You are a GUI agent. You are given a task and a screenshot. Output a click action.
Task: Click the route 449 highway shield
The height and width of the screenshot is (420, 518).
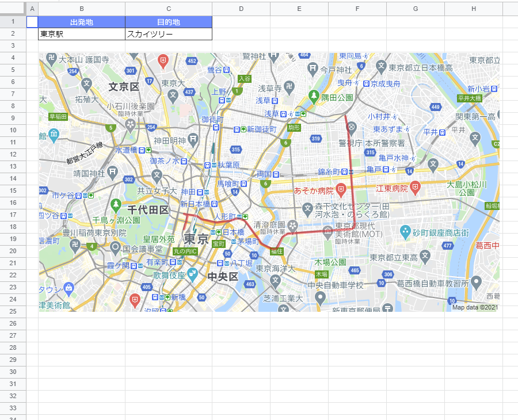[x=436, y=107]
